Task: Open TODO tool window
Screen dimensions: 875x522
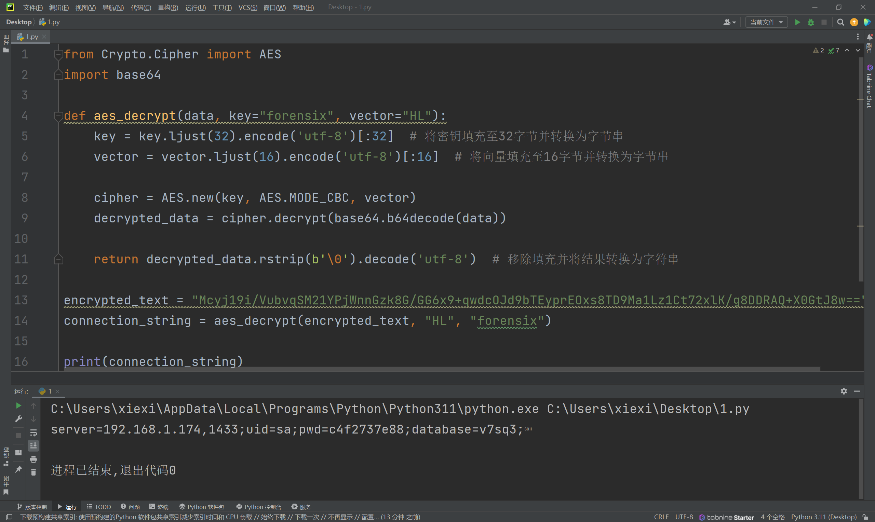Action: click(99, 507)
